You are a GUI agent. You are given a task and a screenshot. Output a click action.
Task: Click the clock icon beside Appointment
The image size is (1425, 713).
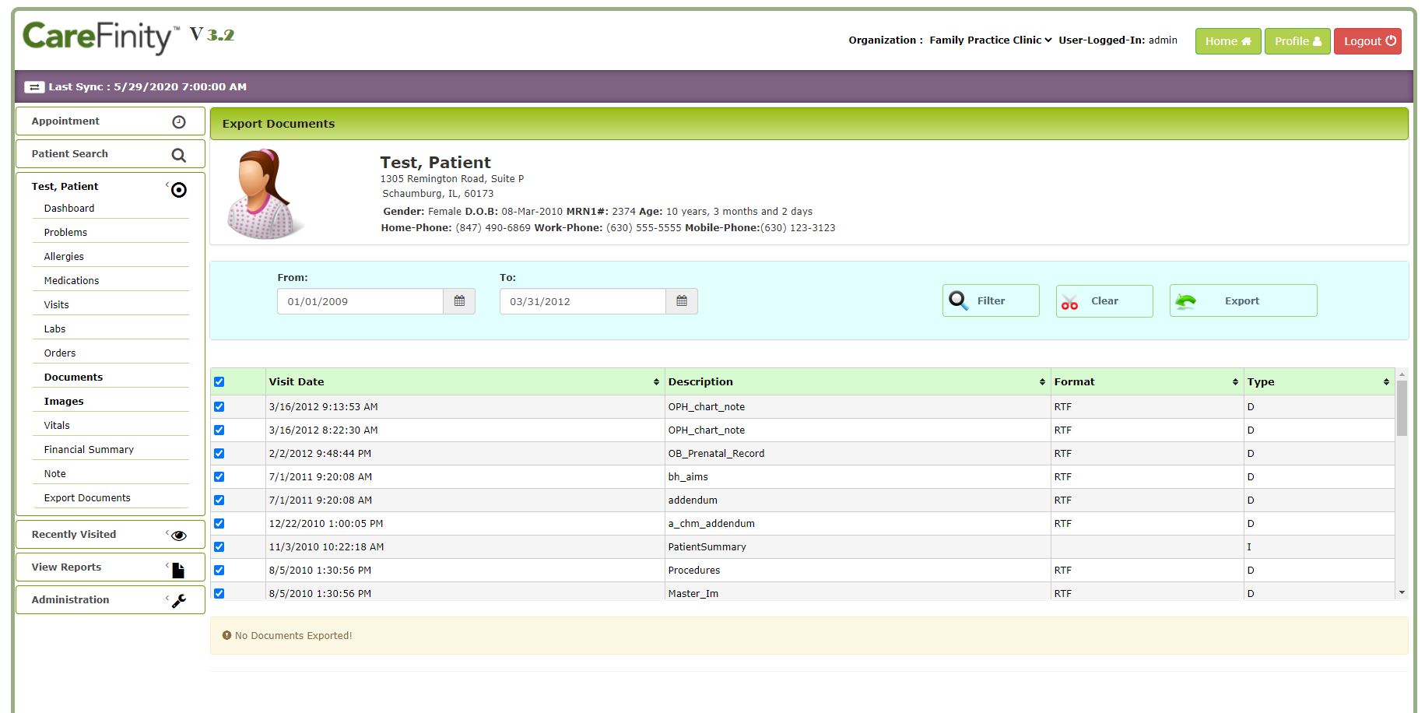(179, 121)
